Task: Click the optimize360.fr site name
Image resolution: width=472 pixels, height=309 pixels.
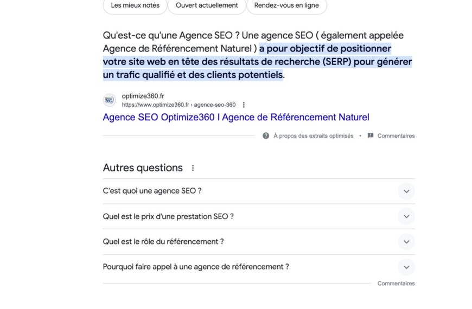Action: pyautogui.click(x=143, y=96)
